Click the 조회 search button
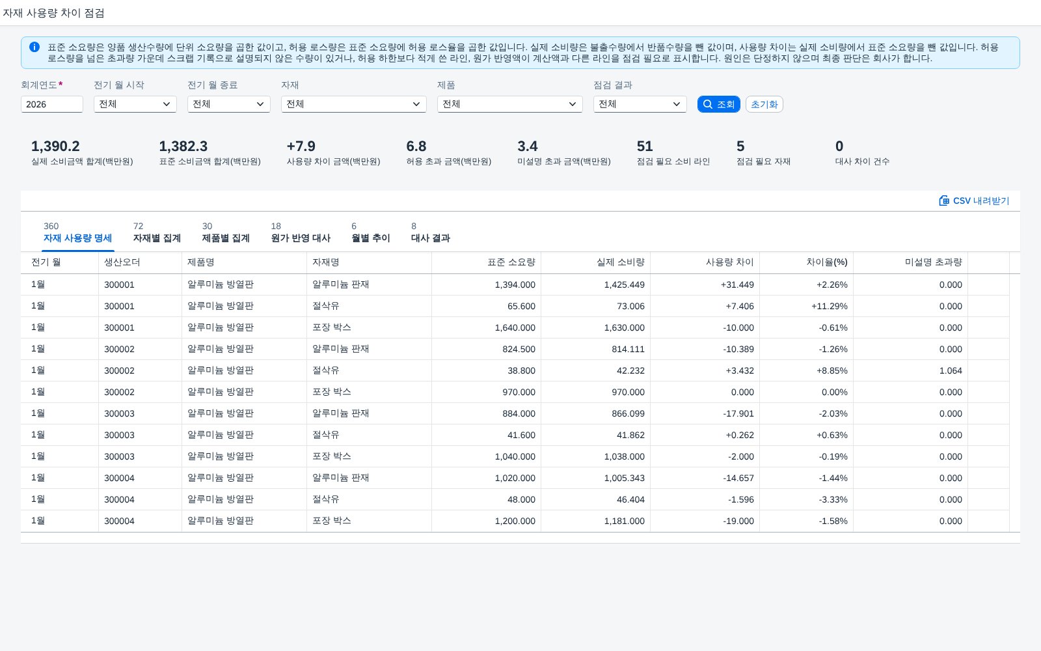Viewport: 1041px width, 651px height. tap(719, 104)
